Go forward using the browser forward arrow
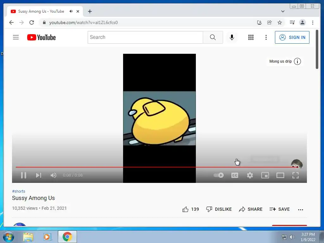The width and height of the screenshot is (324, 243). point(22,22)
